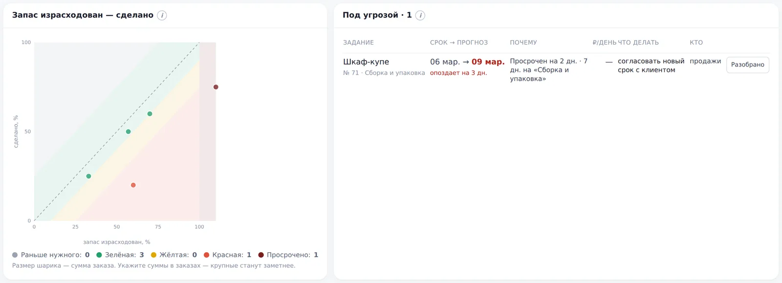Click «Просрочен на 2 дн.» reason text
This screenshot has width=782, height=283.
coord(543,61)
